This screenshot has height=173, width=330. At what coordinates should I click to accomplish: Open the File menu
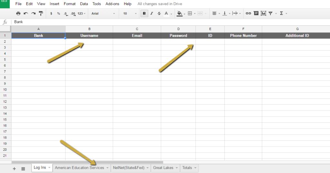pos(18,4)
